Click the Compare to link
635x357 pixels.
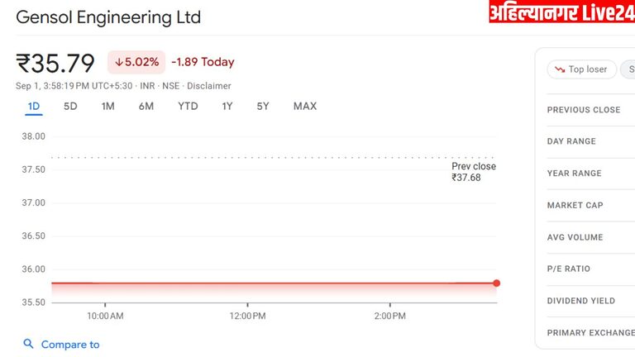click(x=70, y=345)
